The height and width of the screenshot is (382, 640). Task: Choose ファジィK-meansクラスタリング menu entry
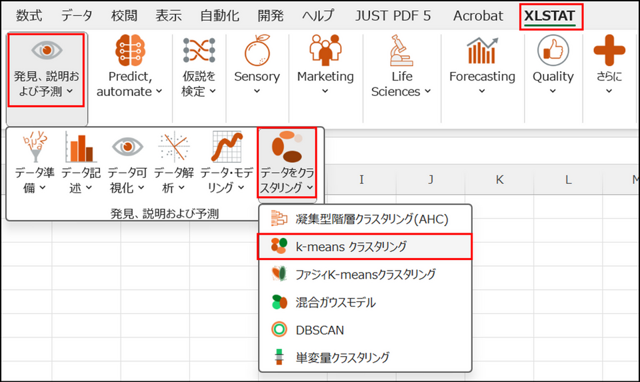pos(365,274)
